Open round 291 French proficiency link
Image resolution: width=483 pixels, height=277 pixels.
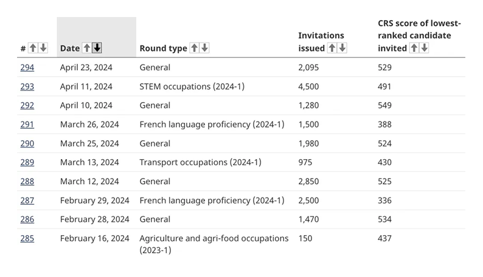click(27, 125)
